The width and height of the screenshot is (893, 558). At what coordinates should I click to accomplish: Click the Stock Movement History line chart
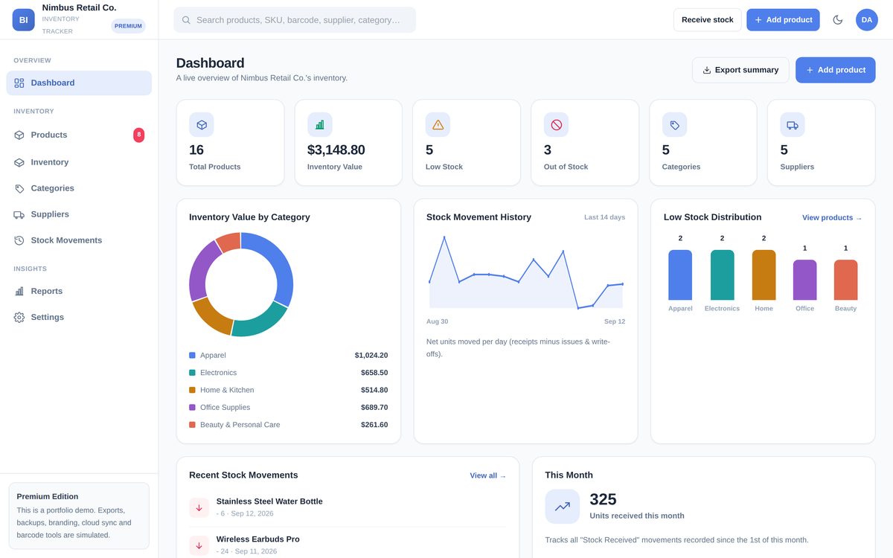point(526,272)
